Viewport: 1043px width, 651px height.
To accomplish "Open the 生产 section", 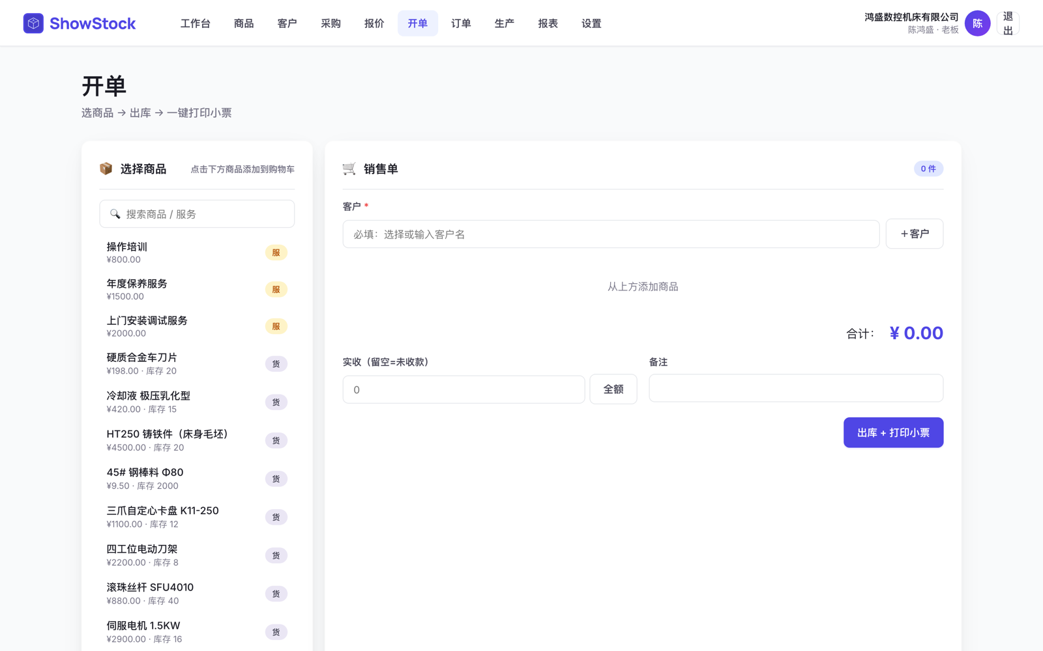I will (x=505, y=23).
